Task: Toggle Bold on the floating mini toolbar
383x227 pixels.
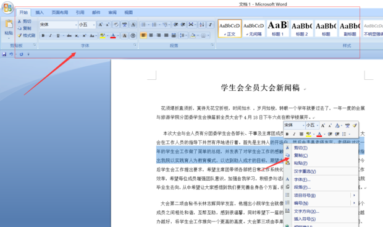Action: (x=287, y=134)
